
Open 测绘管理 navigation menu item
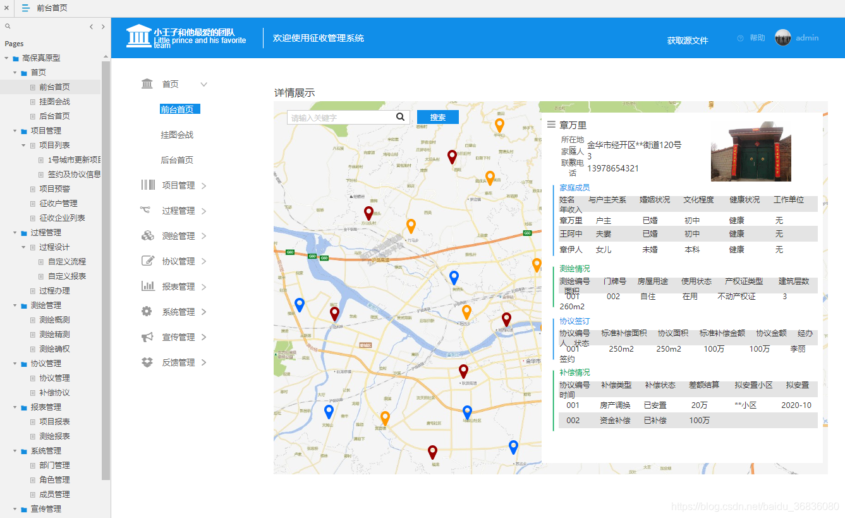click(178, 236)
